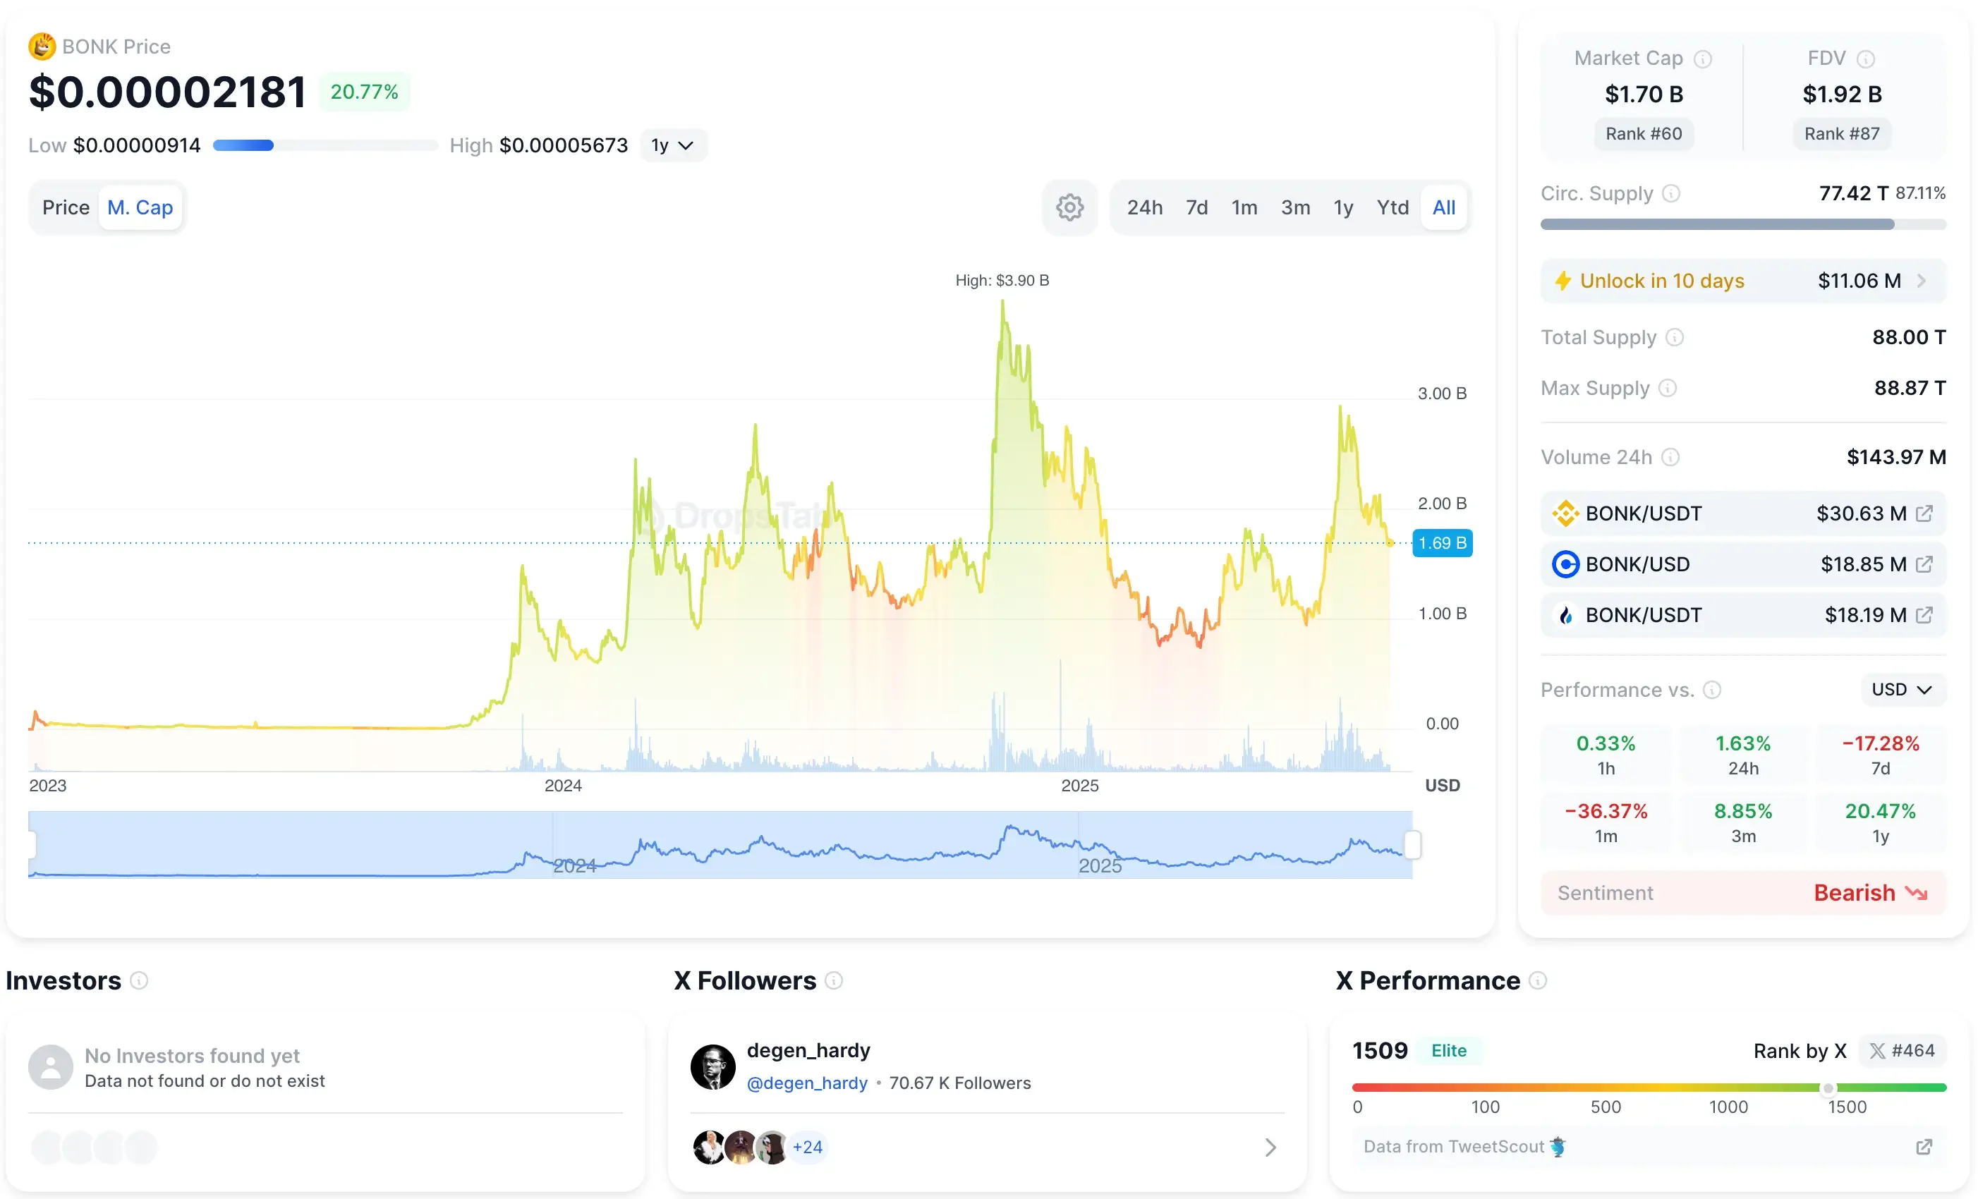Click right handle of chart range slider

click(x=1412, y=845)
